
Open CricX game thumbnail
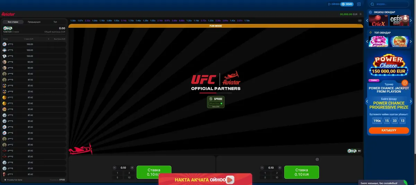(x=378, y=21)
